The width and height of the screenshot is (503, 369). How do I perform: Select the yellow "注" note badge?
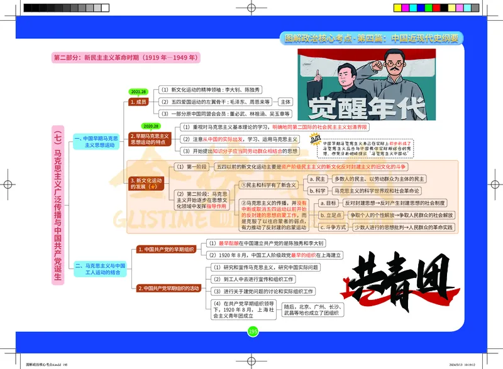314,139
